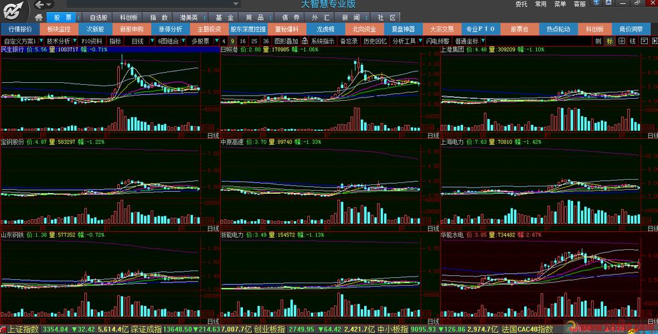Image resolution: width=658 pixels, height=334 pixels.
Task: Click the 涨停分析 button
Action: click(171, 29)
